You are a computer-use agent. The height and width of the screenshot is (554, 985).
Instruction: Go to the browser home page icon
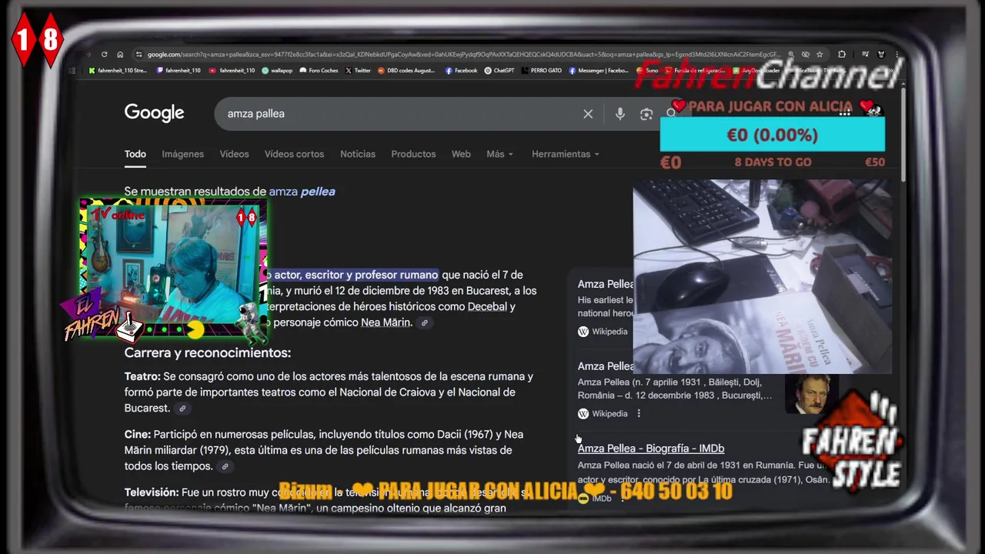(120, 55)
